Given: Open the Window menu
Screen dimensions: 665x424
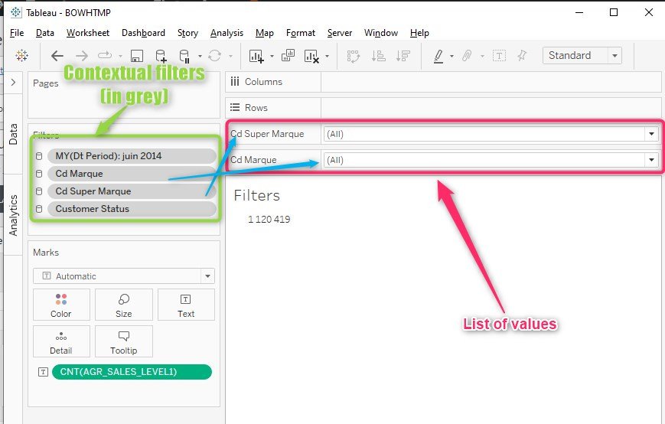Looking at the screenshot, I should pyautogui.click(x=381, y=33).
